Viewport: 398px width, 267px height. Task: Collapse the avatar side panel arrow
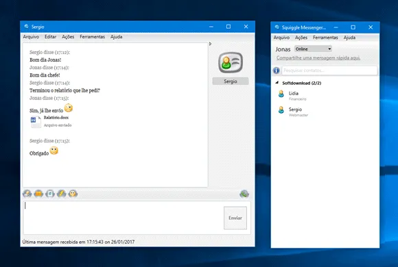tap(210, 44)
